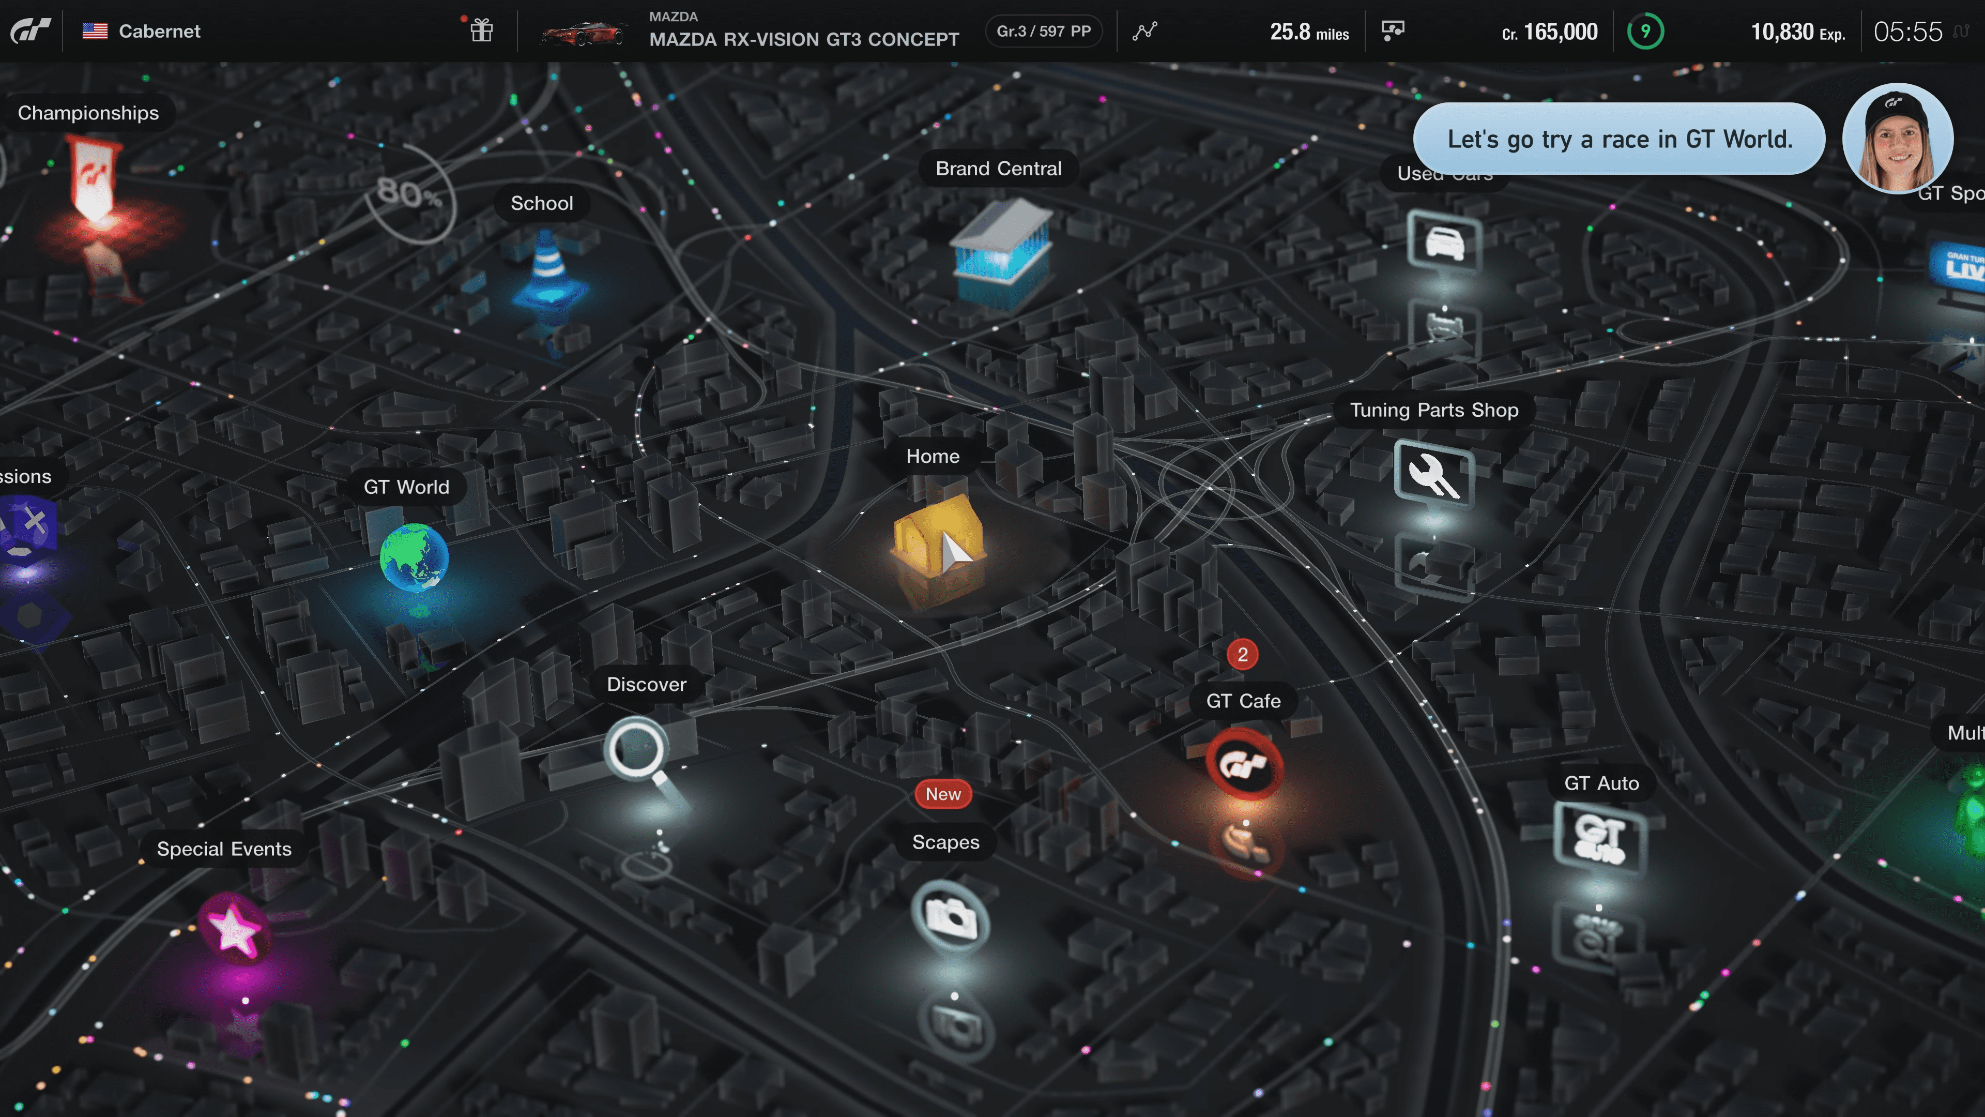Image resolution: width=1985 pixels, height=1117 pixels.
Task: Open the Tuning Parts Shop wrench icon
Action: click(x=1434, y=475)
